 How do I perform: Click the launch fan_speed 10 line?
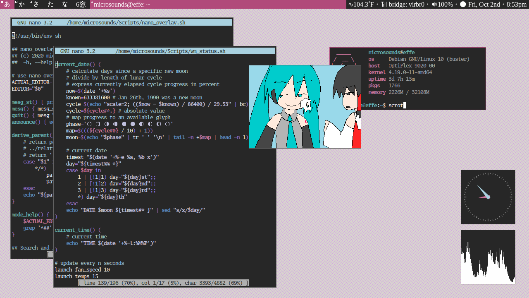tap(82, 269)
